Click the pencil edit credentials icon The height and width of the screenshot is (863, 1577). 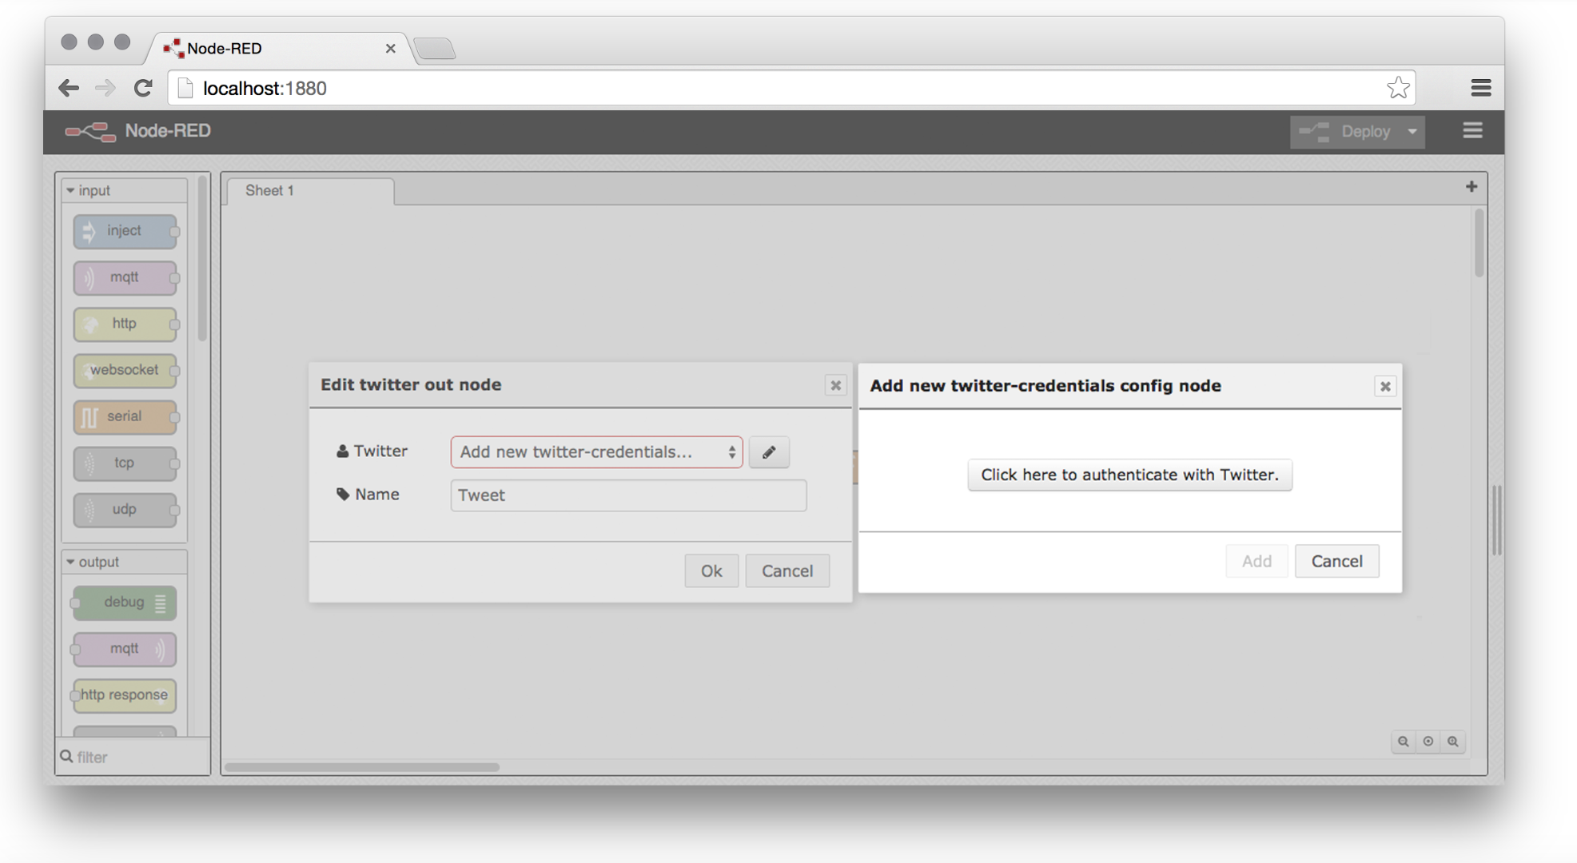click(x=769, y=452)
